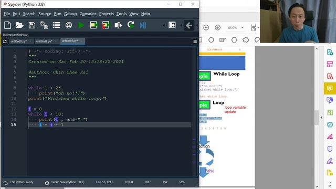
Task: Click the conda base Python 3.8.5 status
Action: [x=68, y=182]
